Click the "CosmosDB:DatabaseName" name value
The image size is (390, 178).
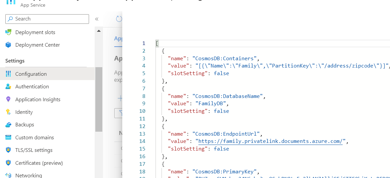(228, 96)
